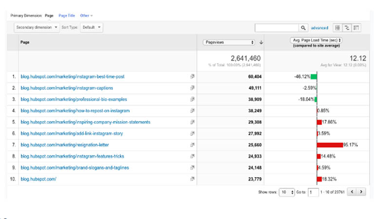Image resolution: width=374 pixels, height=219 pixels.
Task: Click the Page column header
Action: (25, 42)
